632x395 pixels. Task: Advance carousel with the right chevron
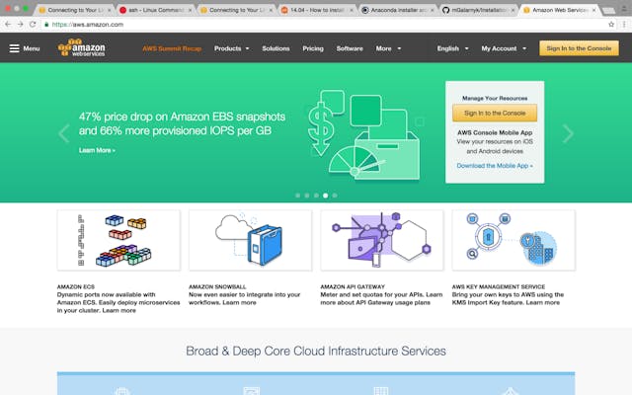click(x=568, y=134)
